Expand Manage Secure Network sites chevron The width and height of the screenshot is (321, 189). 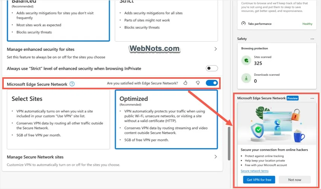216,157
